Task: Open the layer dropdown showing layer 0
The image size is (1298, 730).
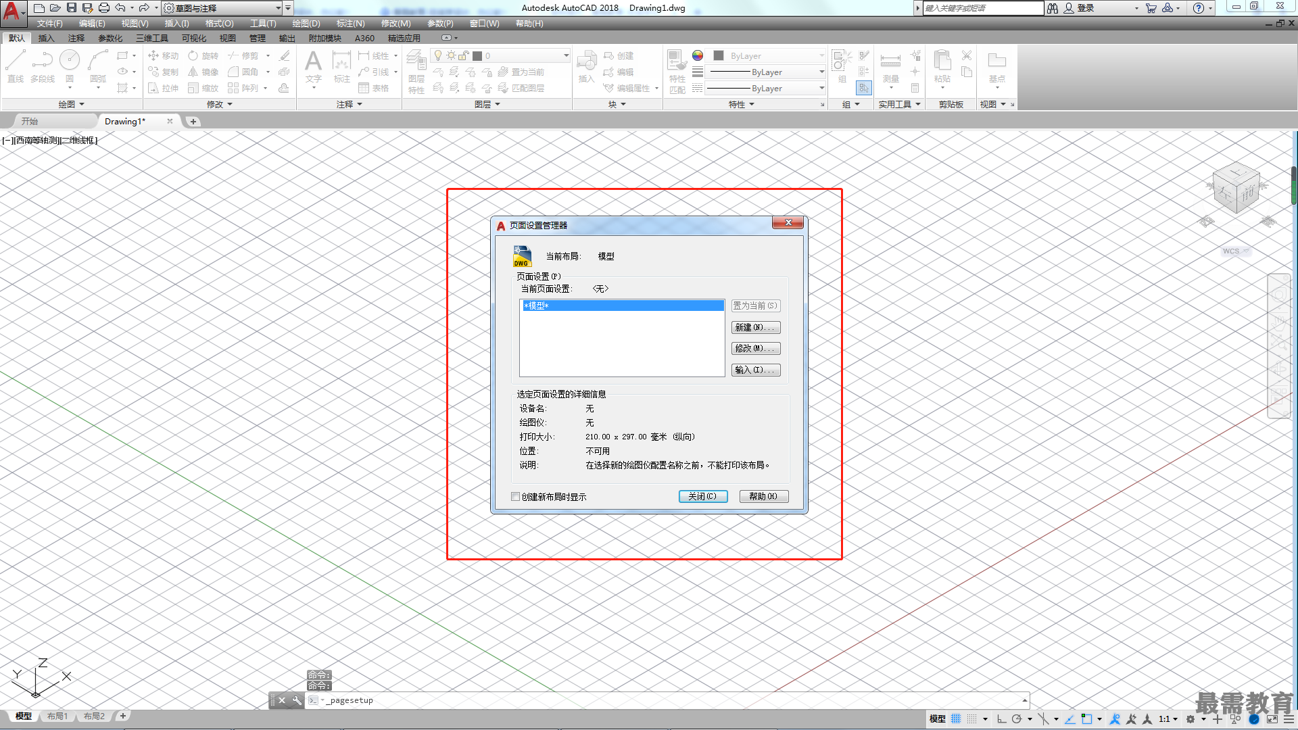Action: point(500,55)
